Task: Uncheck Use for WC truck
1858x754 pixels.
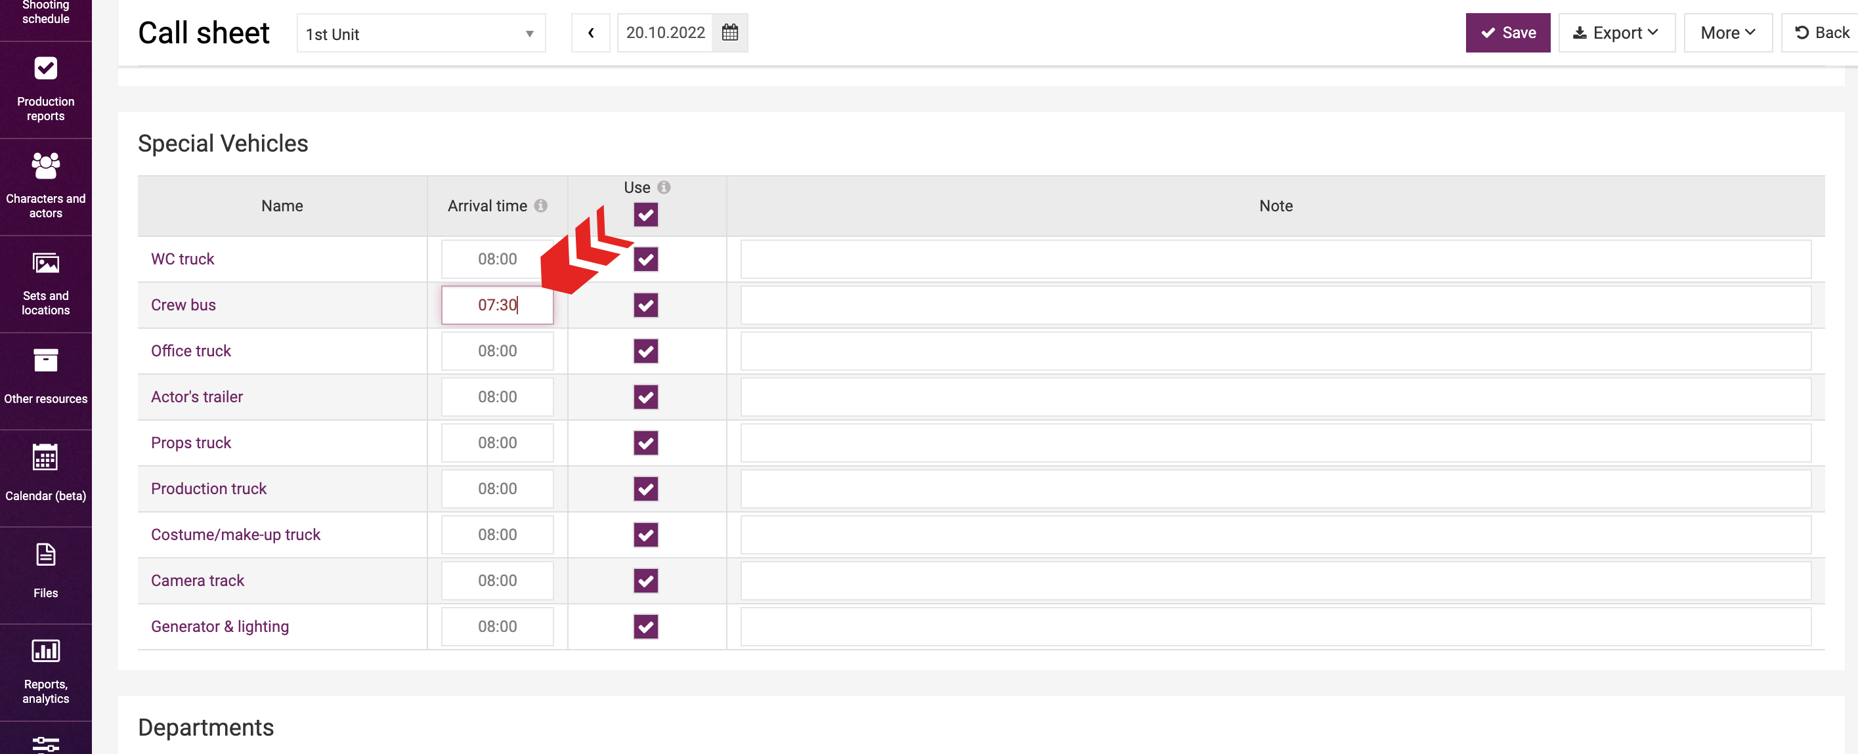Action: click(x=645, y=259)
